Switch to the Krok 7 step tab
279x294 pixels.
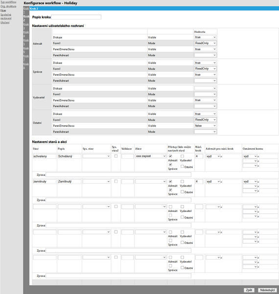point(26,58)
